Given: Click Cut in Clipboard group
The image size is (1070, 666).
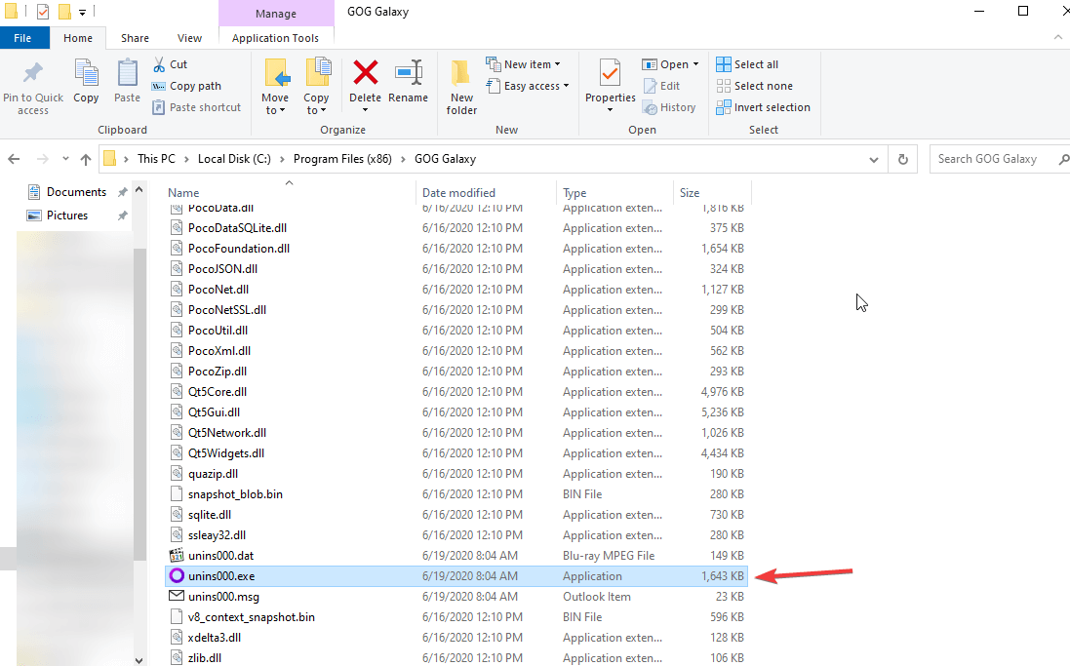Looking at the screenshot, I should click(x=170, y=64).
